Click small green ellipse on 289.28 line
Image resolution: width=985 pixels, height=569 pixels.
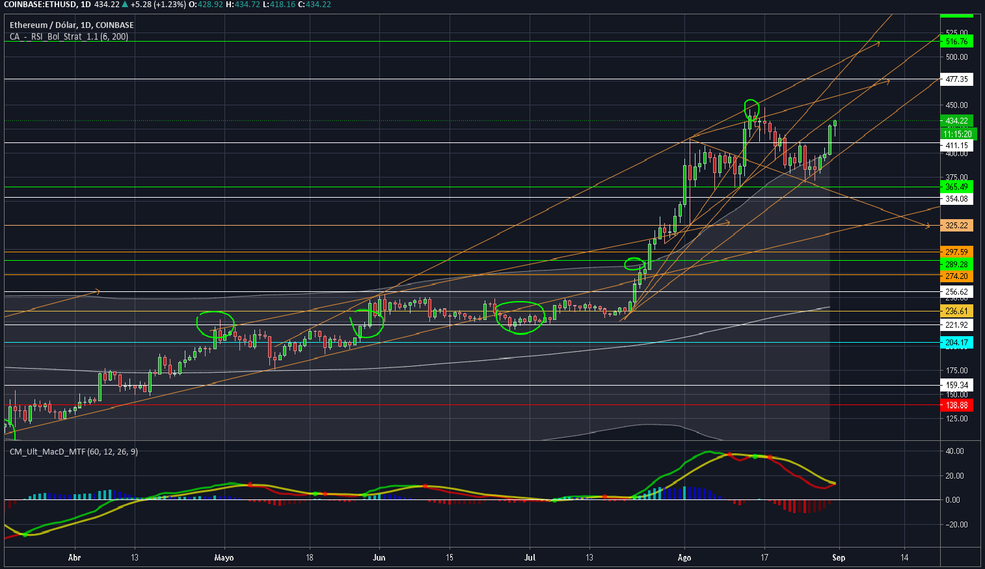(633, 263)
